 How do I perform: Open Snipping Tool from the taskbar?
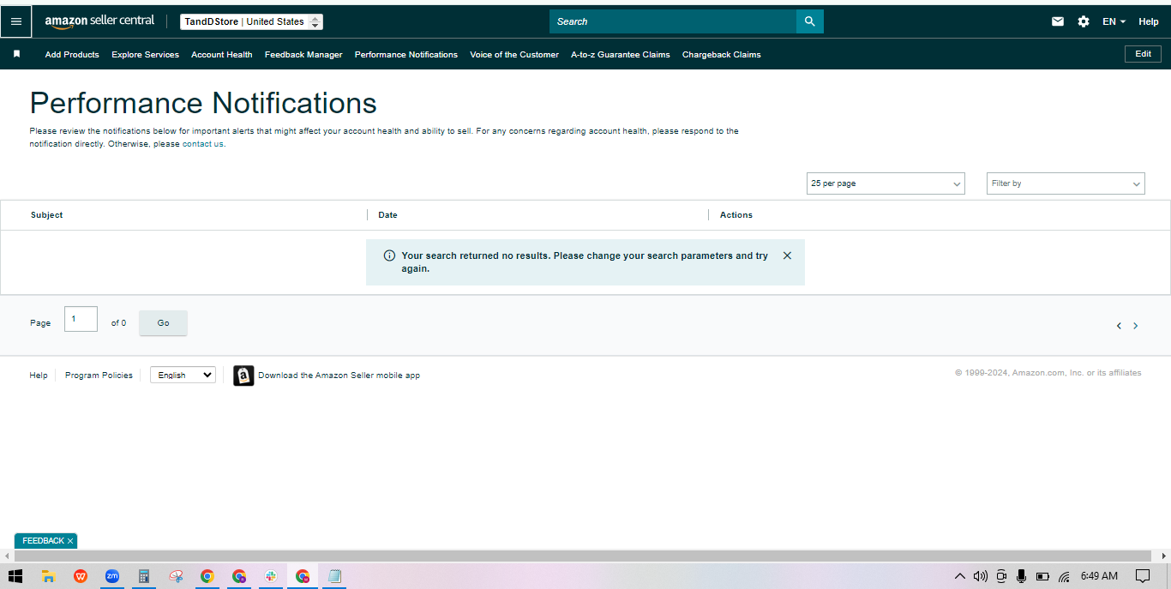click(176, 576)
